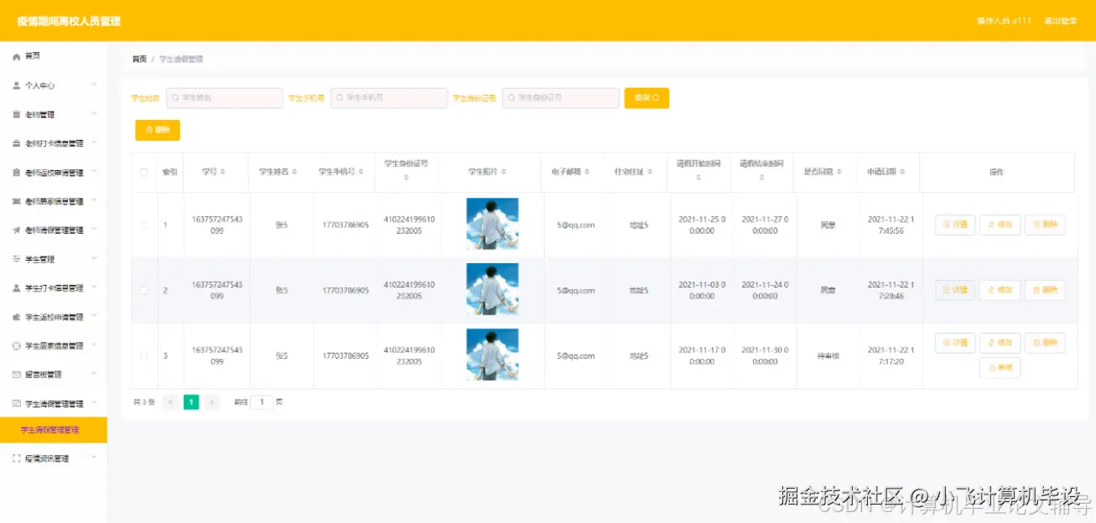This screenshot has width=1096, height=523.
Task: Click student photo thumbnail in row 1
Action: pos(492,224)
